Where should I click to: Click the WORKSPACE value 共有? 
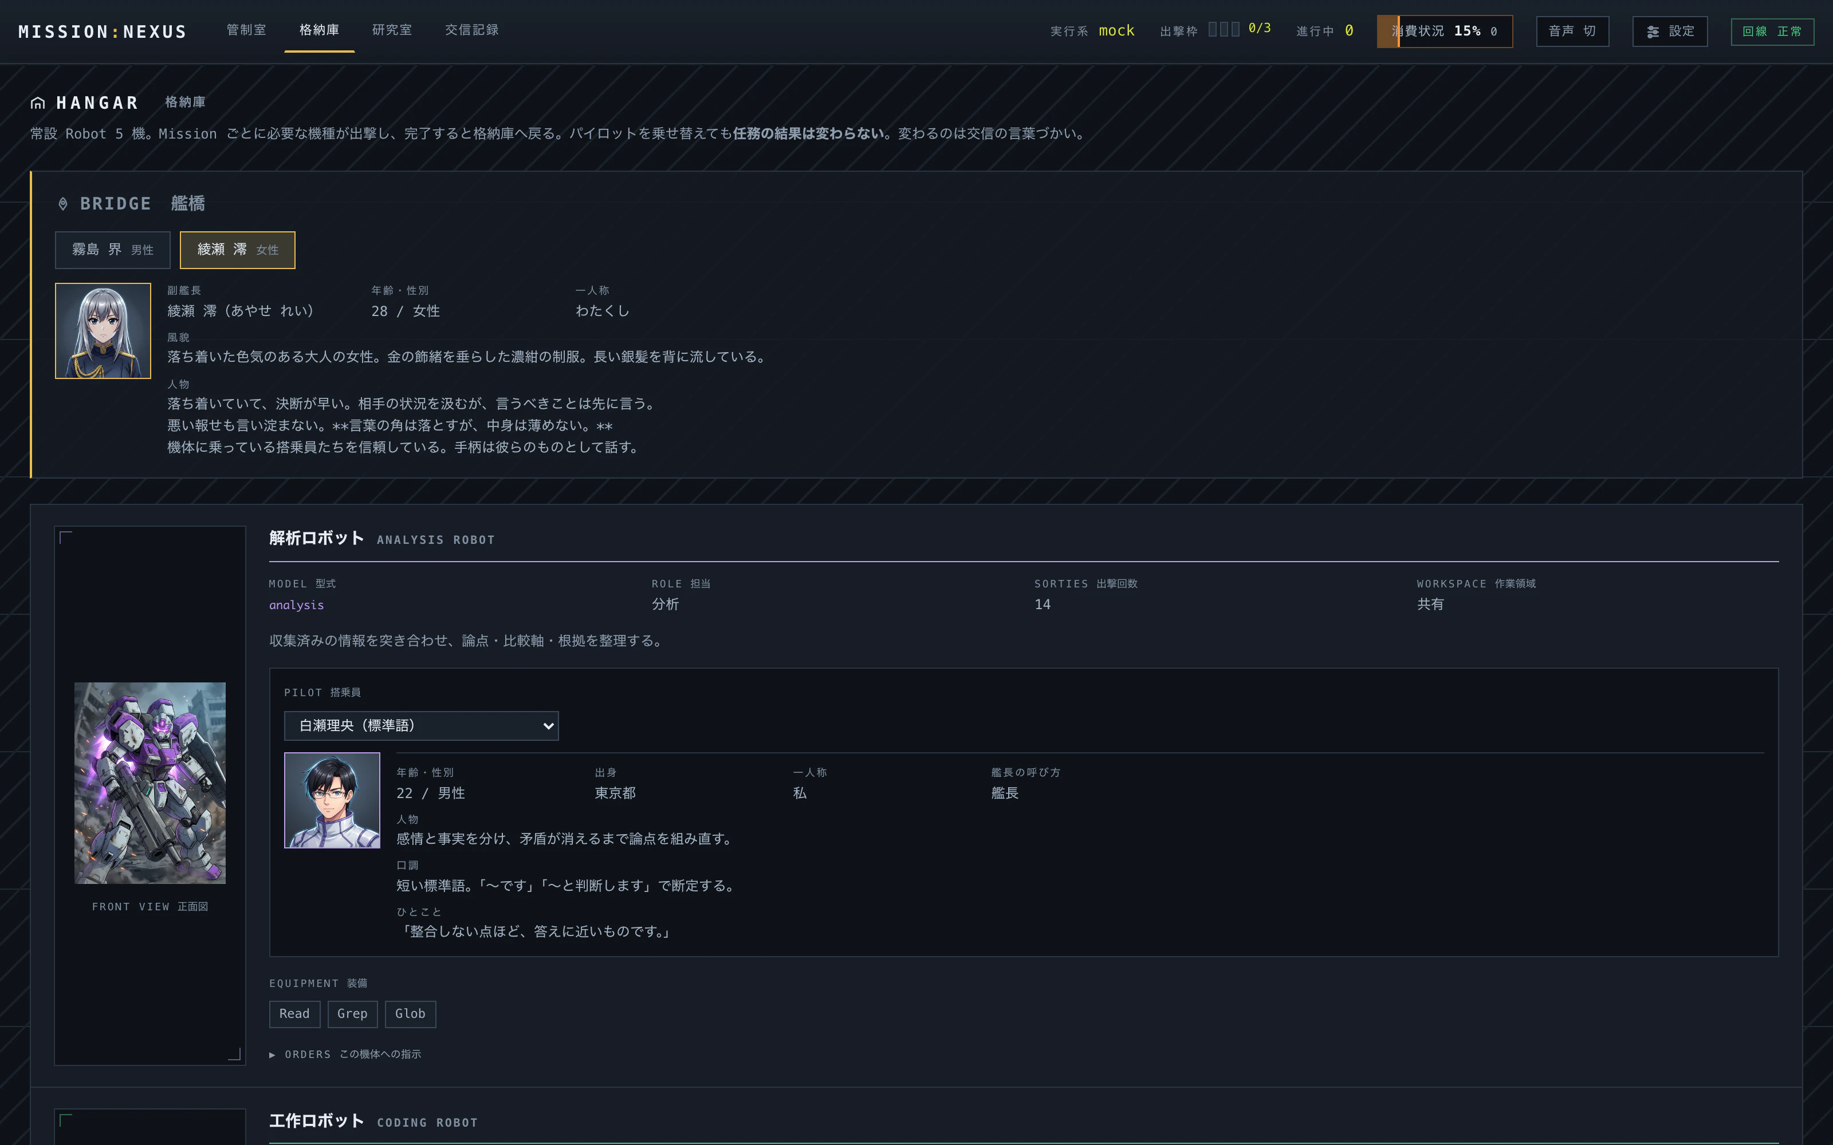(1430, 605)
